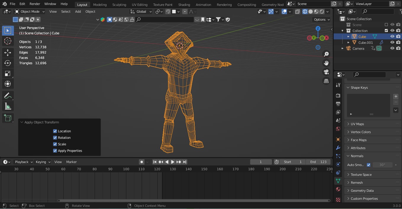Open the Render menu
402x209 pixels.
click(x=35, y=4)
